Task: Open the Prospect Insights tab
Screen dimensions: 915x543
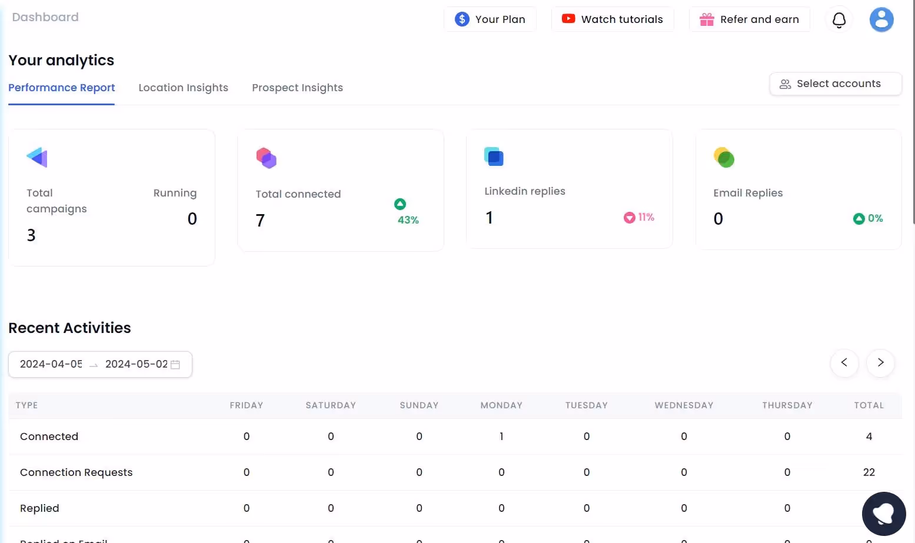Action: pyautogui.click(x=297, y=88)
